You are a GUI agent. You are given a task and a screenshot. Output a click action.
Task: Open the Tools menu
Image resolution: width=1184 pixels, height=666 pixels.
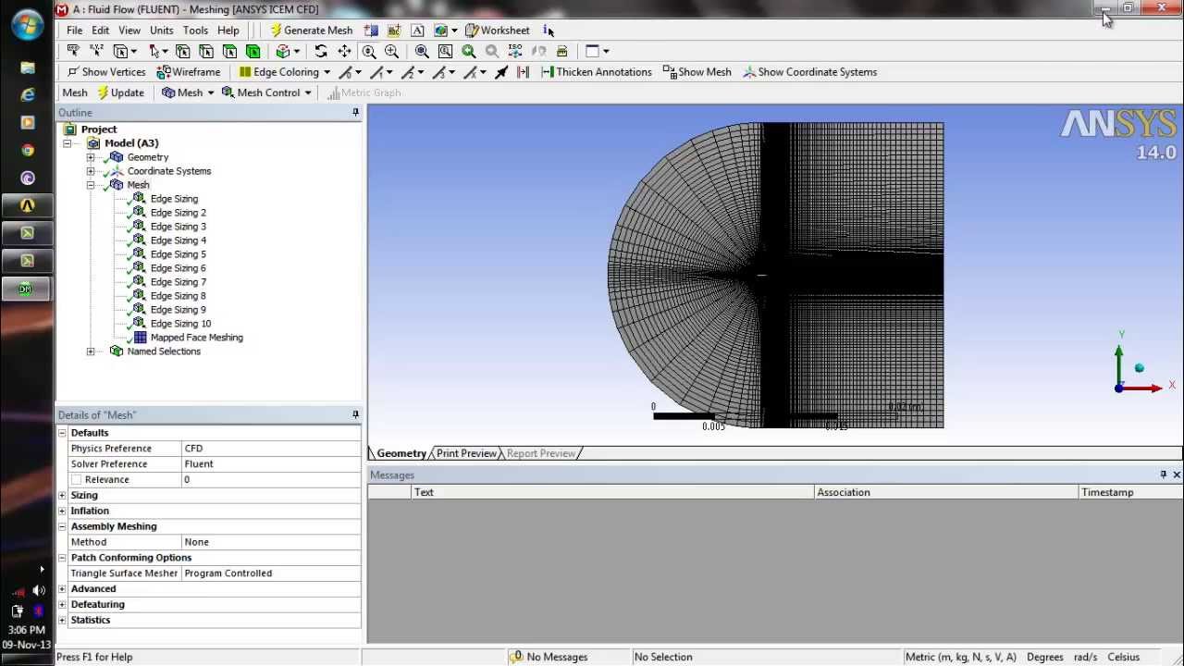pyautogui.click(x=195, y=31)
